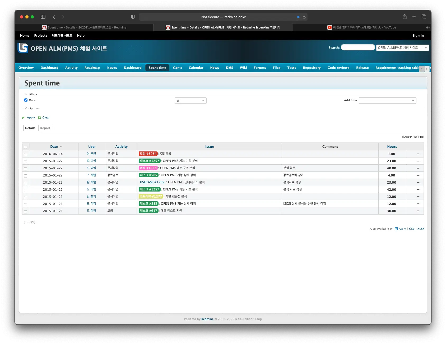Open a new tab with plus icon
Viewport: 446px width, 344px height.
[414, 17]
